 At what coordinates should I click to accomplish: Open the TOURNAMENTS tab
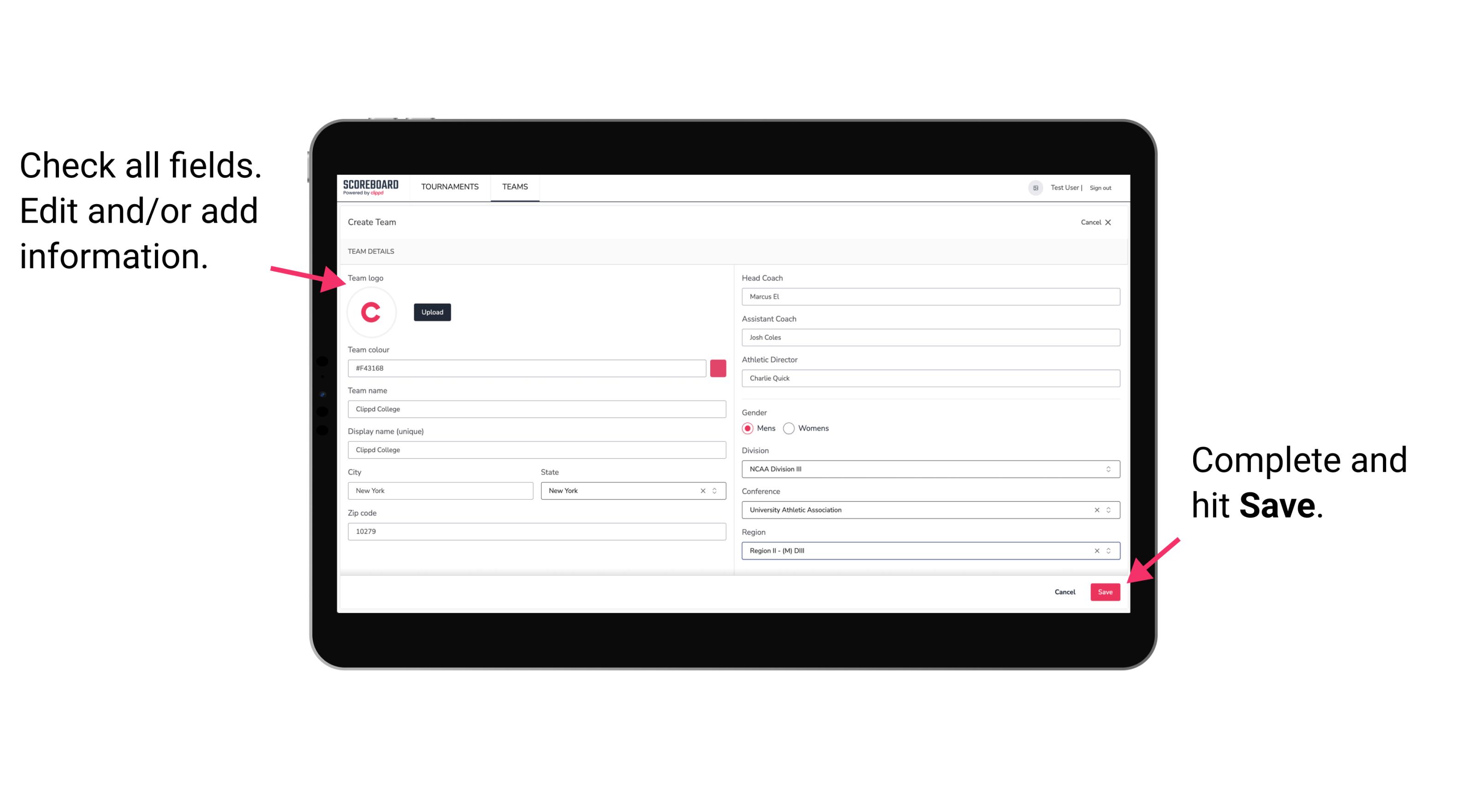pos(450,187)
